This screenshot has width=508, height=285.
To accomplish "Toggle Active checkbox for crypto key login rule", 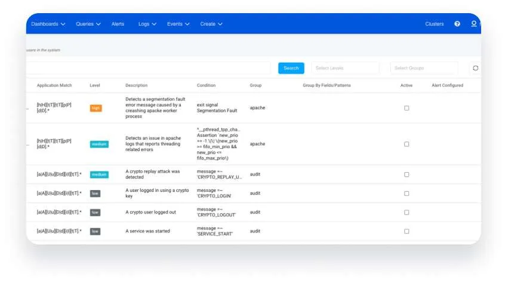I will click(x=407, y=194).
